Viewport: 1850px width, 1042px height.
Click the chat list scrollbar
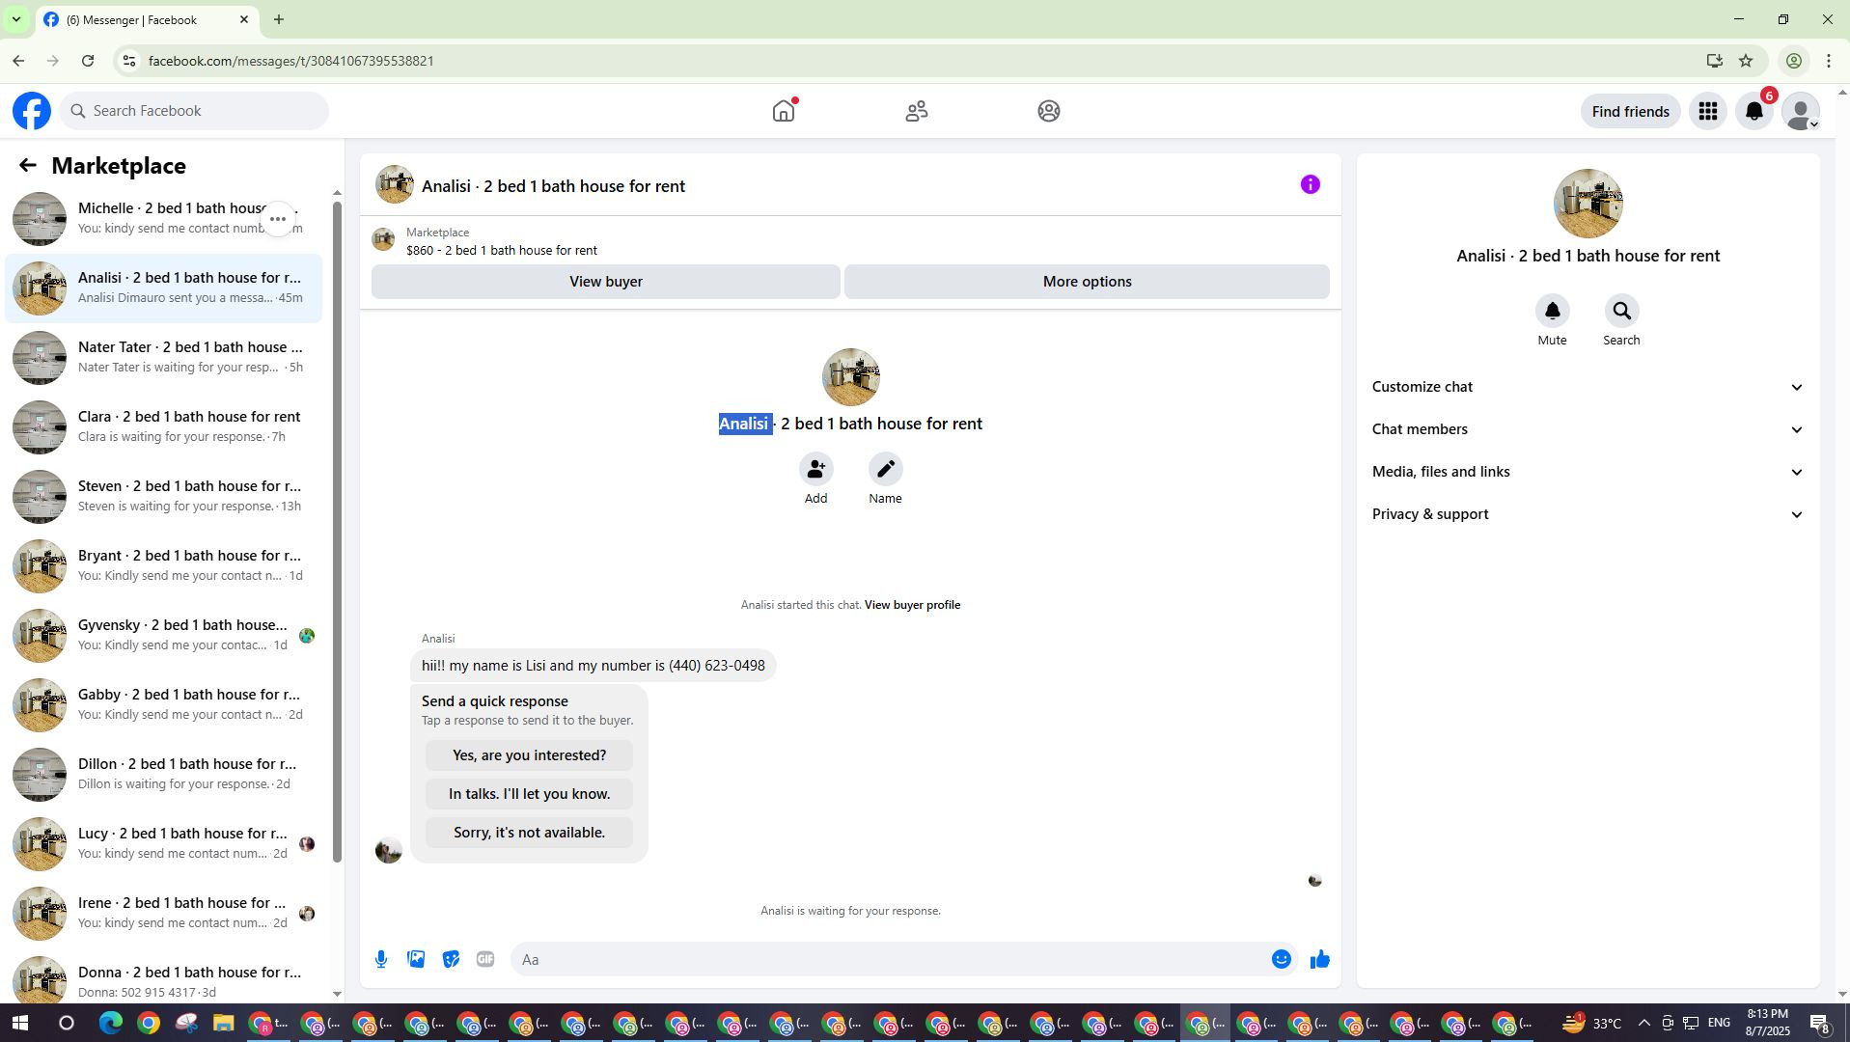click(x=337, y=531)
